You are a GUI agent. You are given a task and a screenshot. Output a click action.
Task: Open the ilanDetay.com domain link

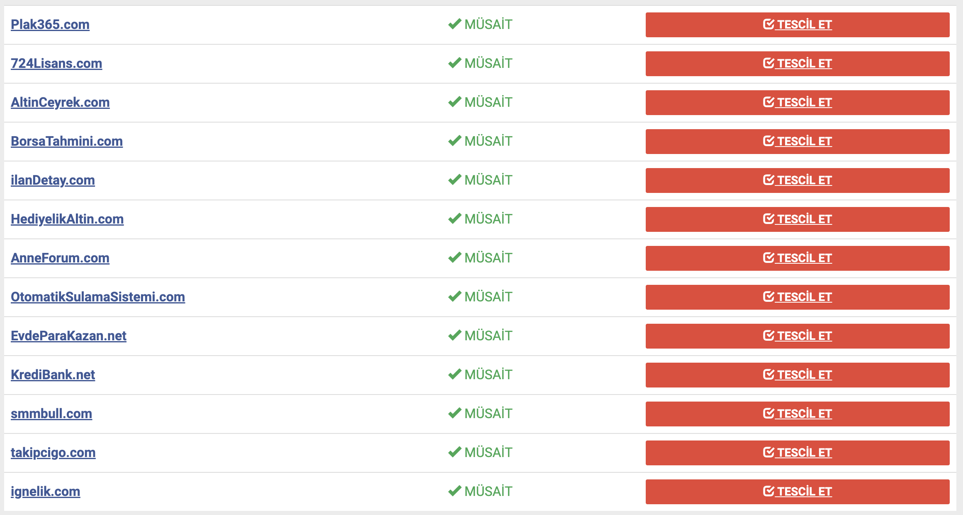click(x=53, y=180)
